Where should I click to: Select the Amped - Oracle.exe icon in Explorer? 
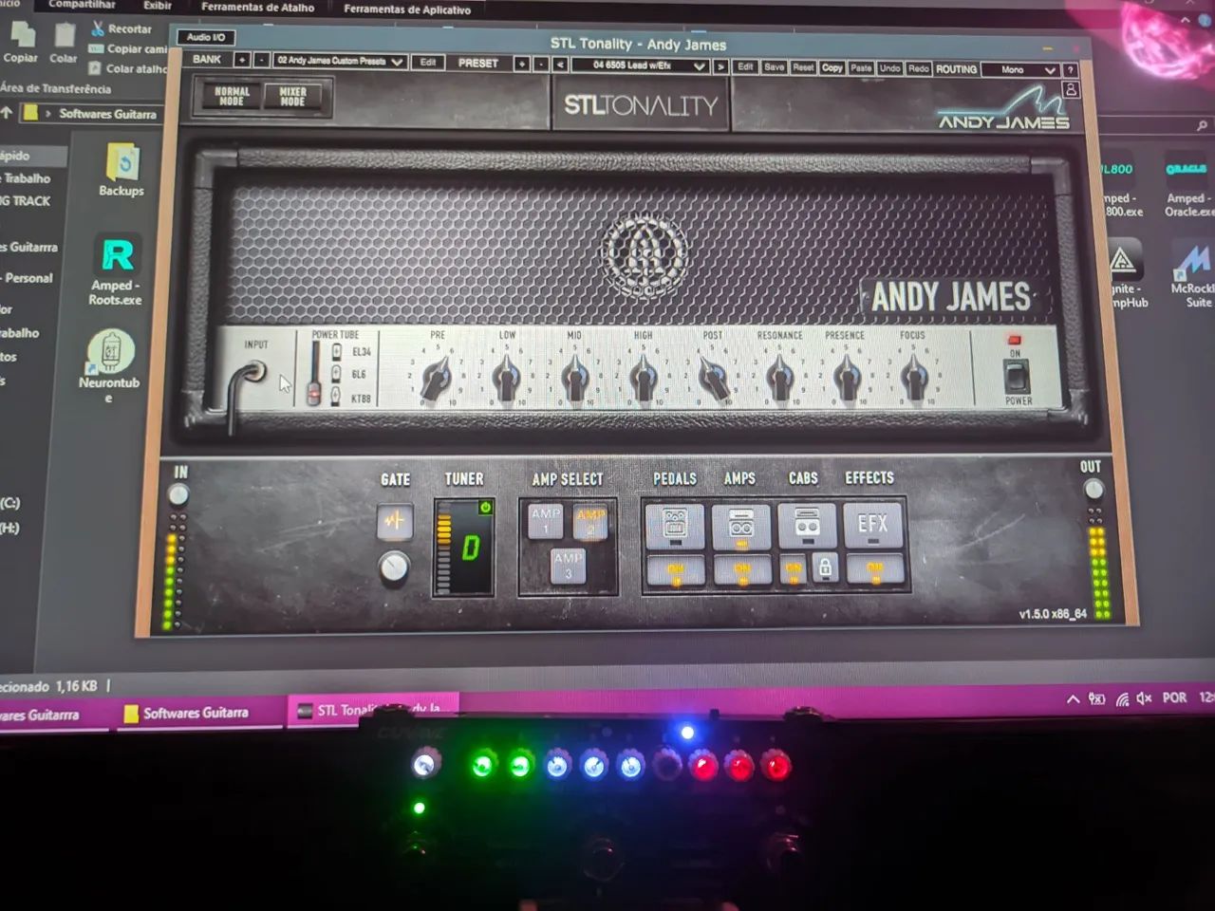[x=1188, y=186]
